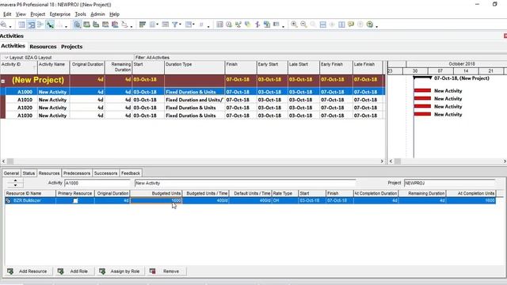This screenshot has width=507, height=285.
Task: Open the Trace Logic icon
Action: coord(124,25)
